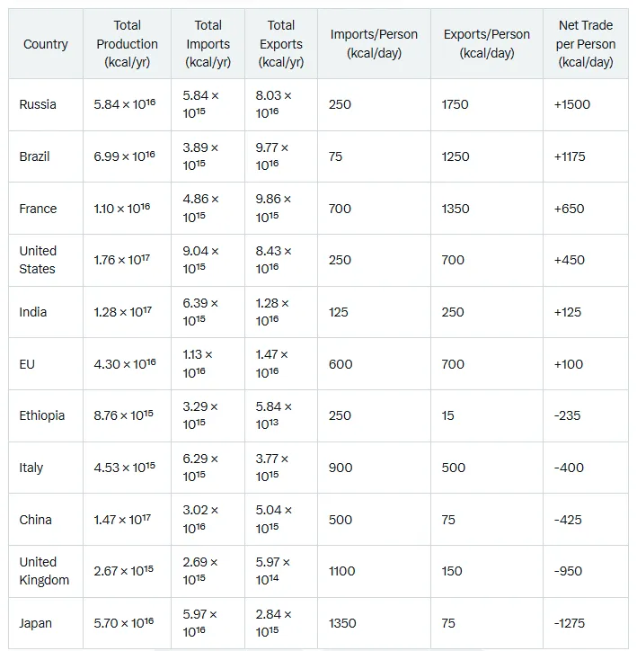Select India's net trade value +125
The width and height of the screenshot is (637, 651).
(x=568, y=312)
